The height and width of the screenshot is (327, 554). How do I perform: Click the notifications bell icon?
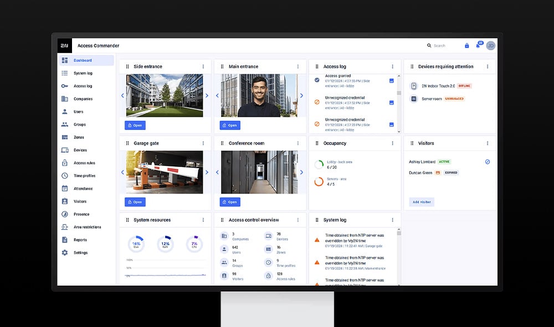[x=478, y=45]
